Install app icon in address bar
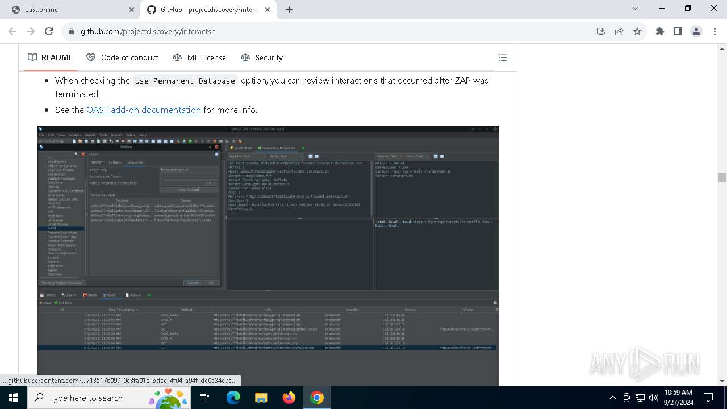This screenshot has height=409, width=727. 601,31
